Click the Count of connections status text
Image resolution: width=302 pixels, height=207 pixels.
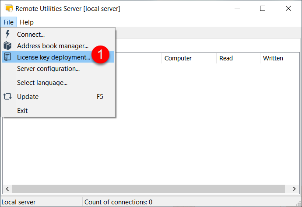tap(118, 202)
